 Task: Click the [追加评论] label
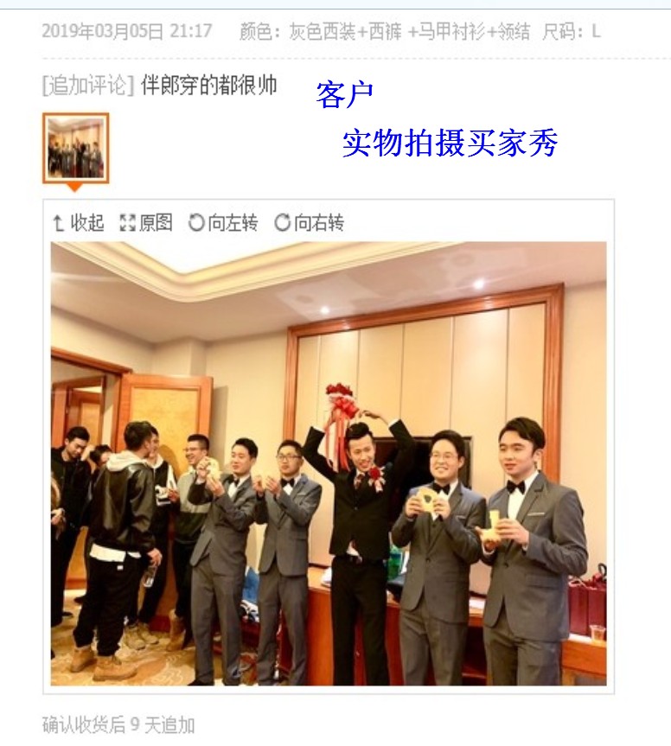click(x=88, y=86)
